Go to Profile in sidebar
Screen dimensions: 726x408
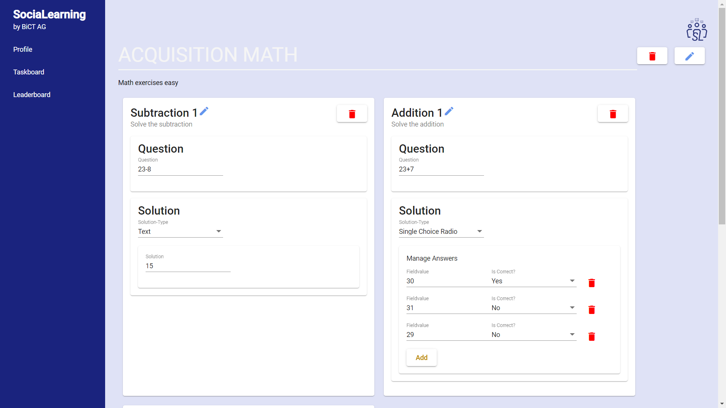tap(23, 49)
